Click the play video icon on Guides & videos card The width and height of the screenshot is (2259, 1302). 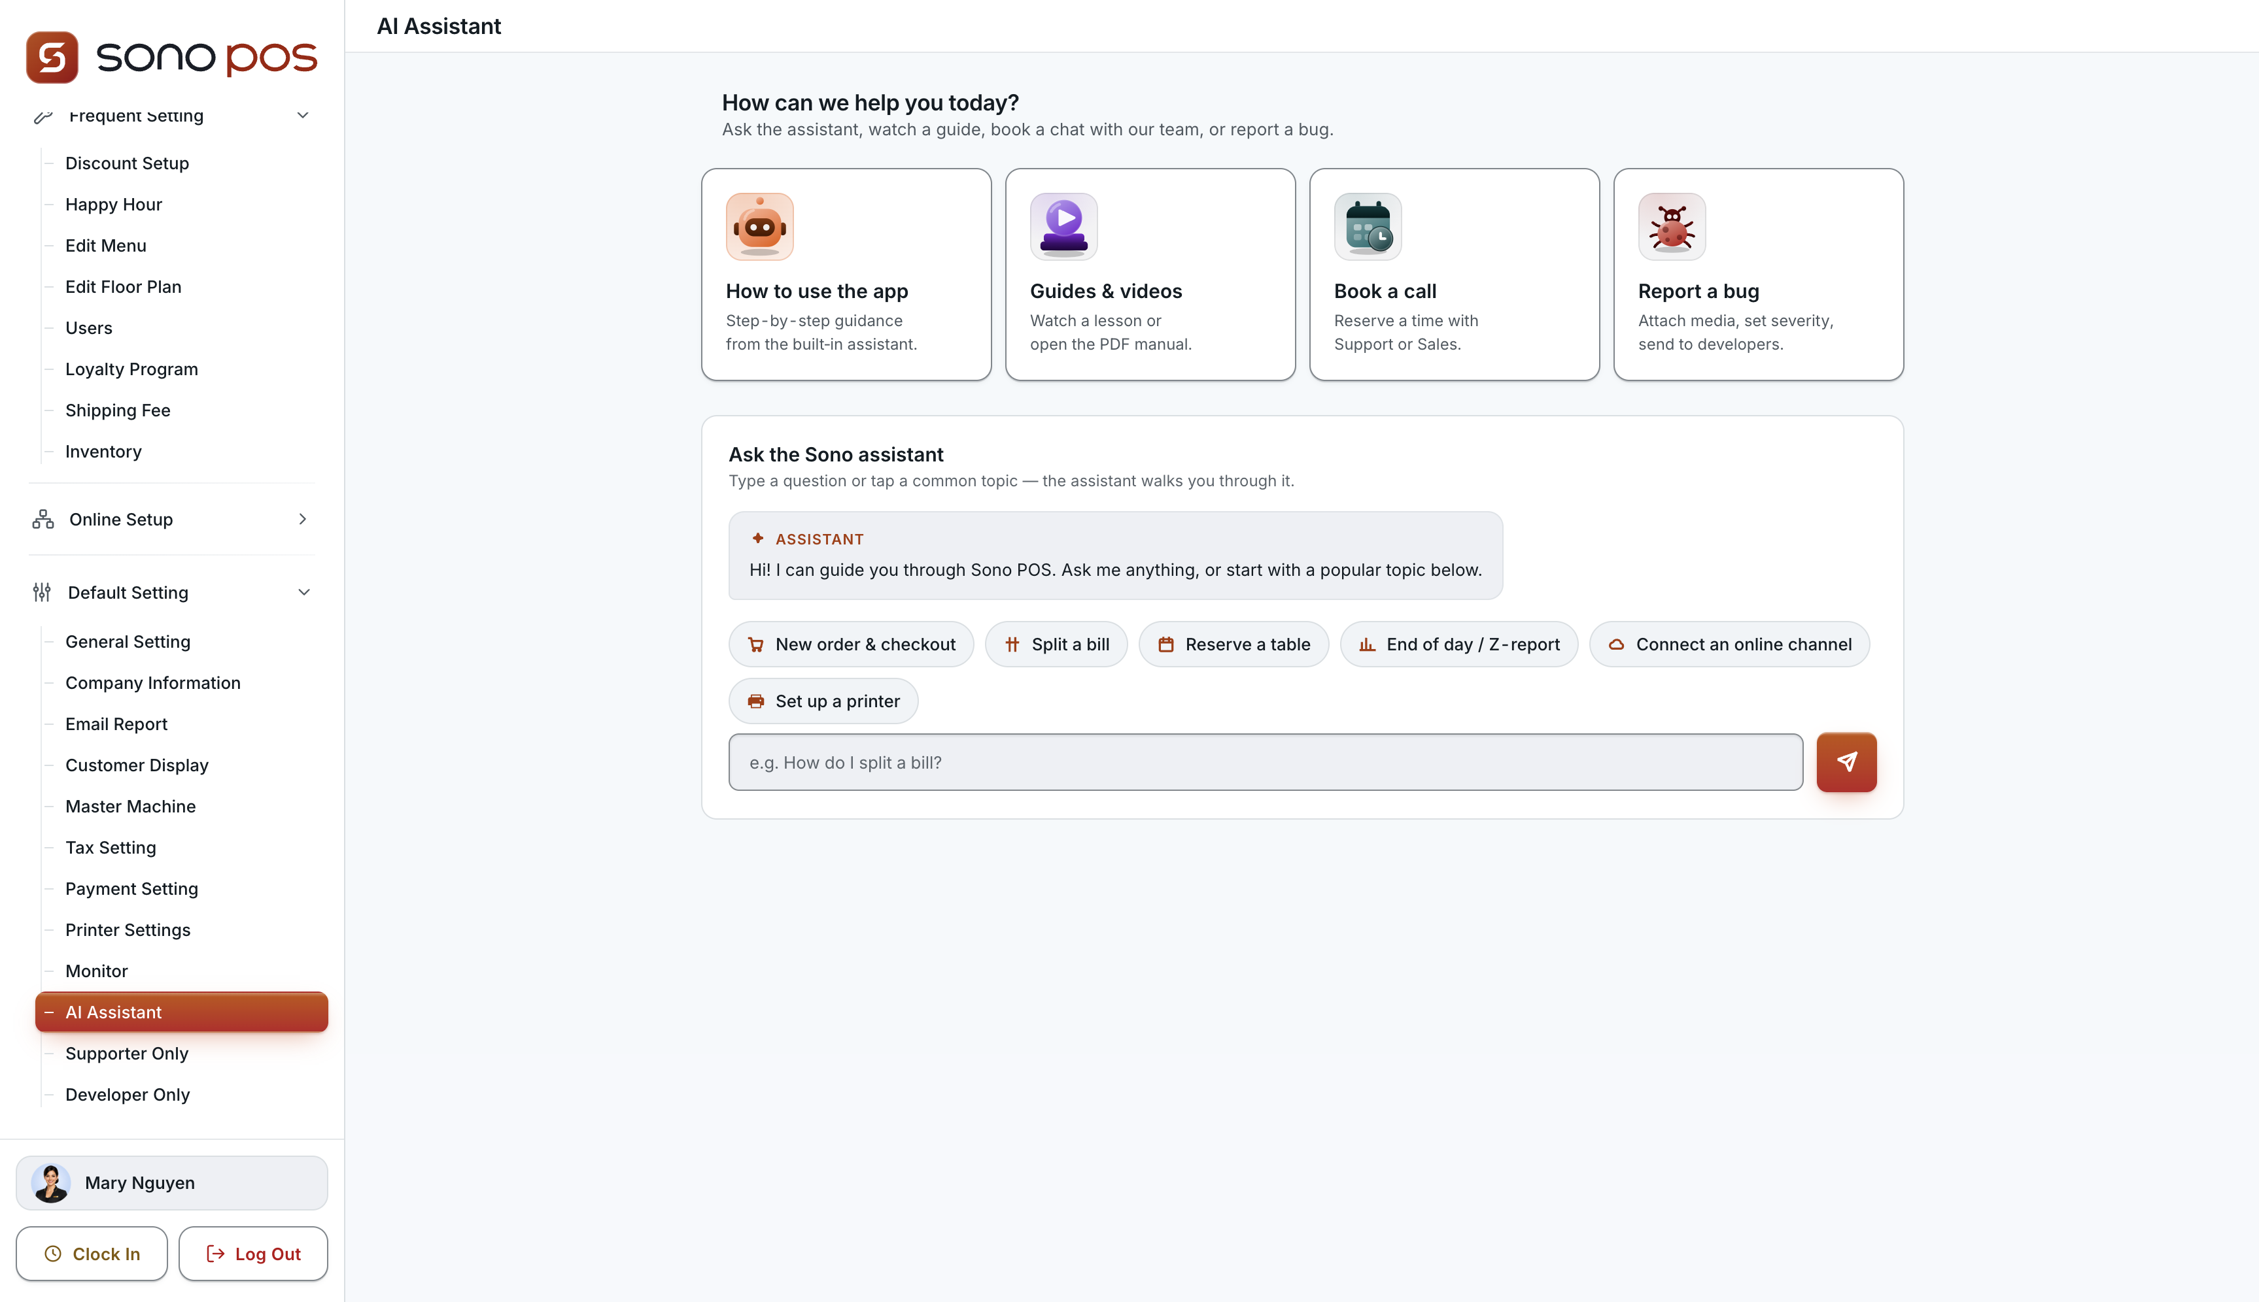tap(1063, 226)
